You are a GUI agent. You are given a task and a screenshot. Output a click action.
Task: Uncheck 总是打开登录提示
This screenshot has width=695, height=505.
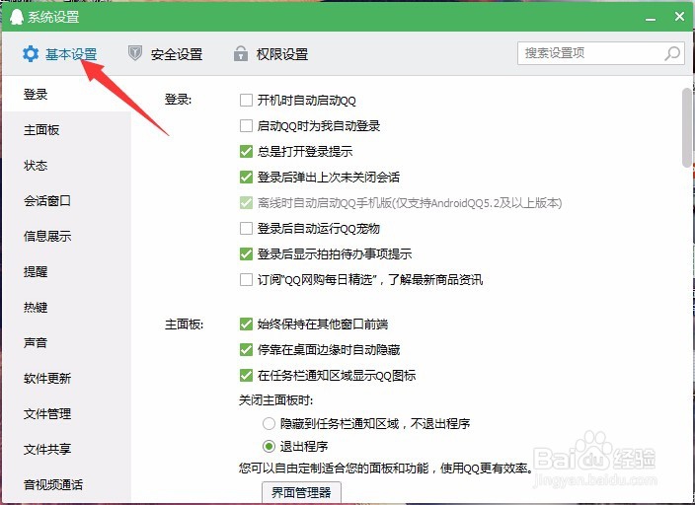click(246, 152)
